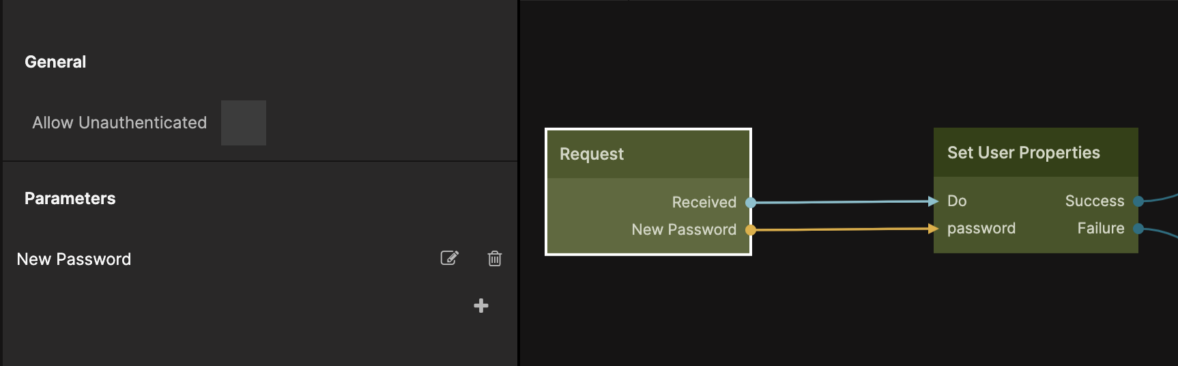Add a new parameter with plus icon

(481, 305)
